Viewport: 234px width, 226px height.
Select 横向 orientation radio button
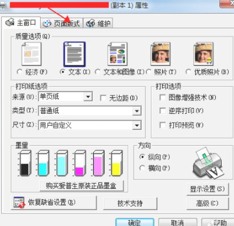pos(142,168)
